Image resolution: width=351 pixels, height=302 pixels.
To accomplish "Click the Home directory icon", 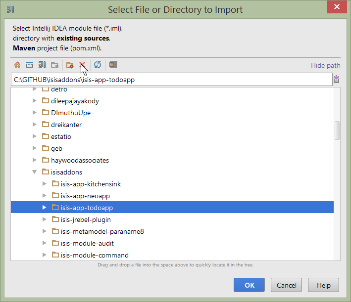I will (17, 65).
